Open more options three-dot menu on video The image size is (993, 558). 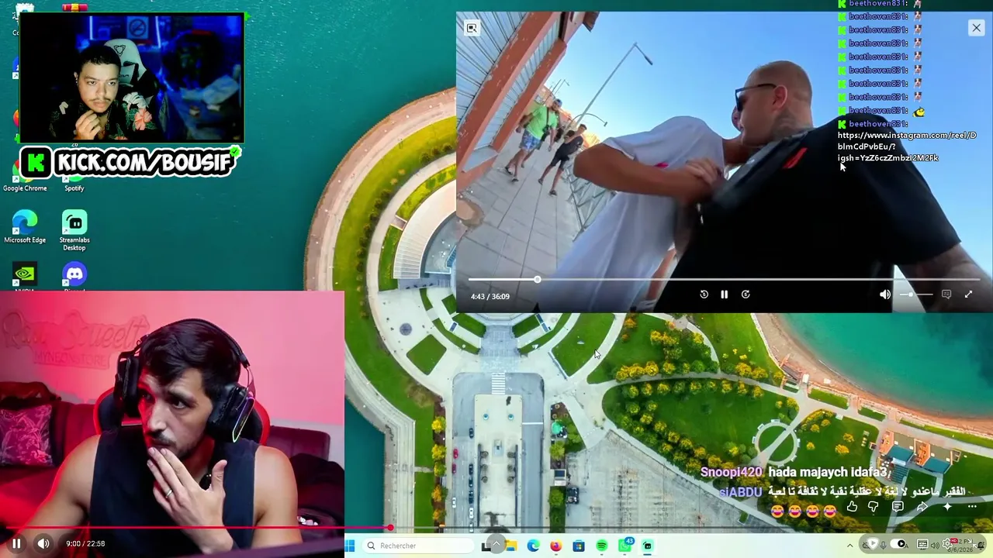tap(972, 507)
